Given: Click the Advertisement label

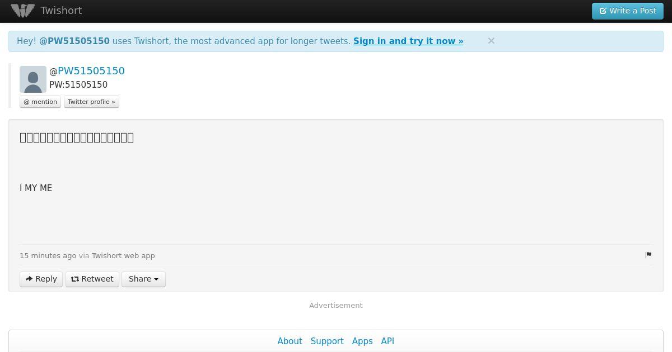Looking at the screenshot, I should (336, 305).
